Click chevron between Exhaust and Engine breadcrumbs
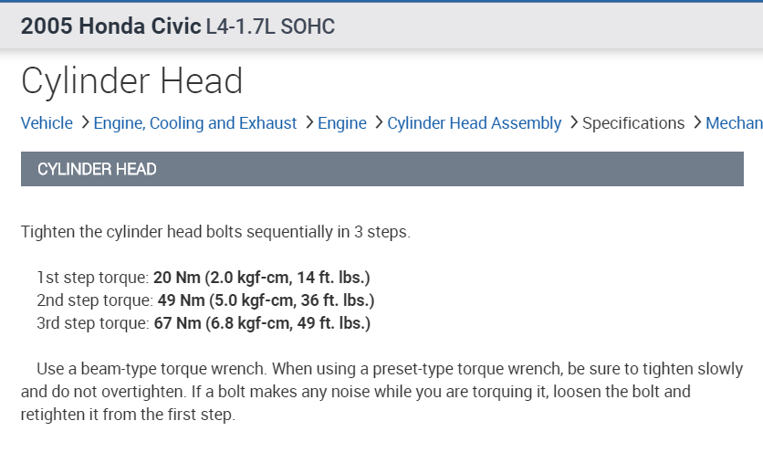The width and height of the screenshot is (763, 463). (x=309, y=122)
